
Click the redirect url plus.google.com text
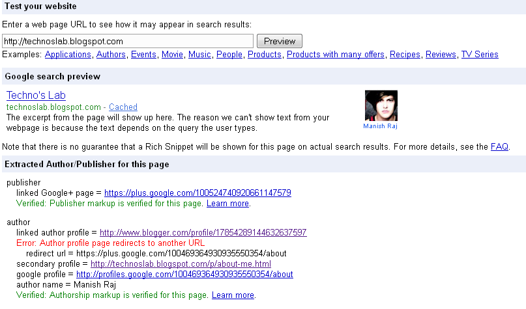click(181, 254)
